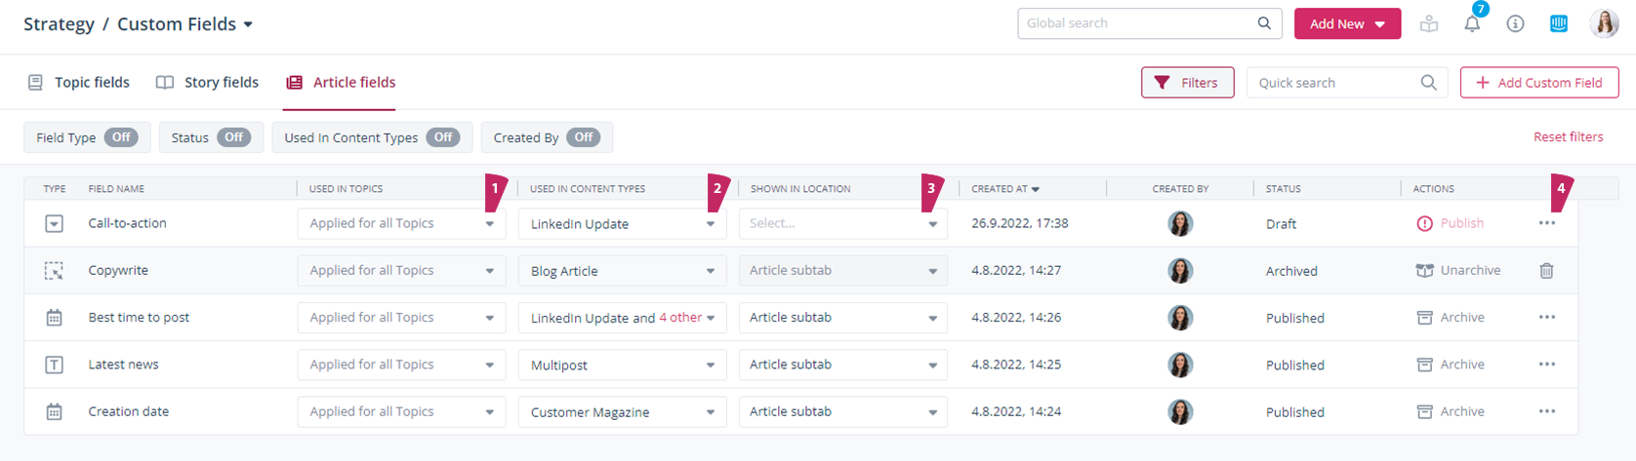Delete the Copywrite field with trash icon
The height and width of the screenshot is (461, 1636).
[x=1546, y=271]
